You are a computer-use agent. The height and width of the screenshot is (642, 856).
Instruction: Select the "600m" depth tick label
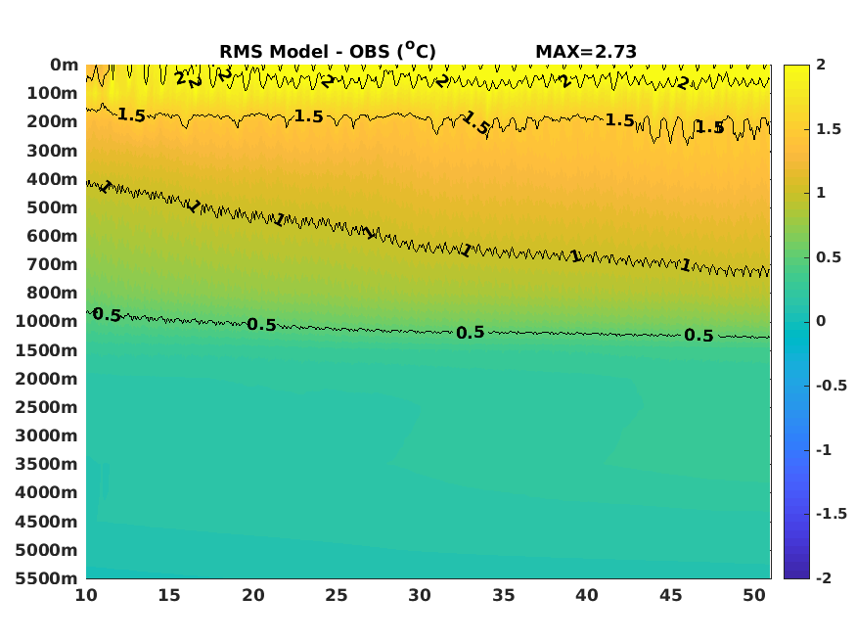pyautogui.click(x=53, y=237)
